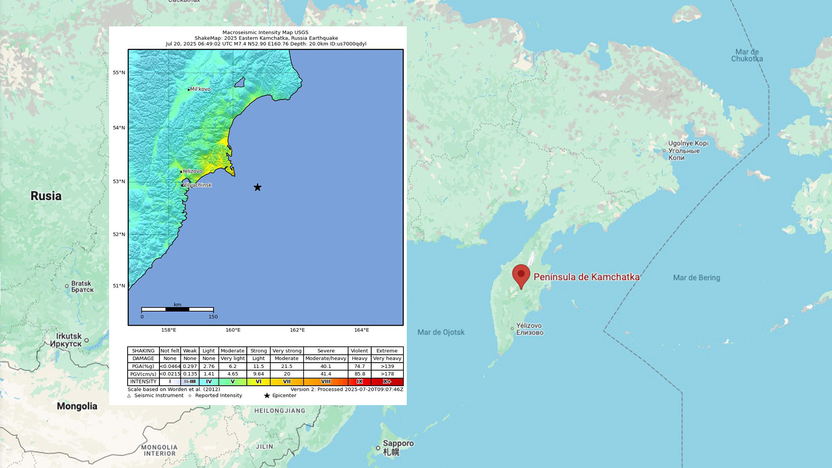Click the Vilyuchinsk label on ShakeMap
The width and height of the screenshot is (832, 468).
tap(197, 185)
